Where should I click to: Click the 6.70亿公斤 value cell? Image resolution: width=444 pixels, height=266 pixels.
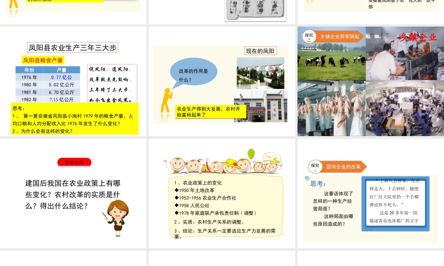click(61, 92)
